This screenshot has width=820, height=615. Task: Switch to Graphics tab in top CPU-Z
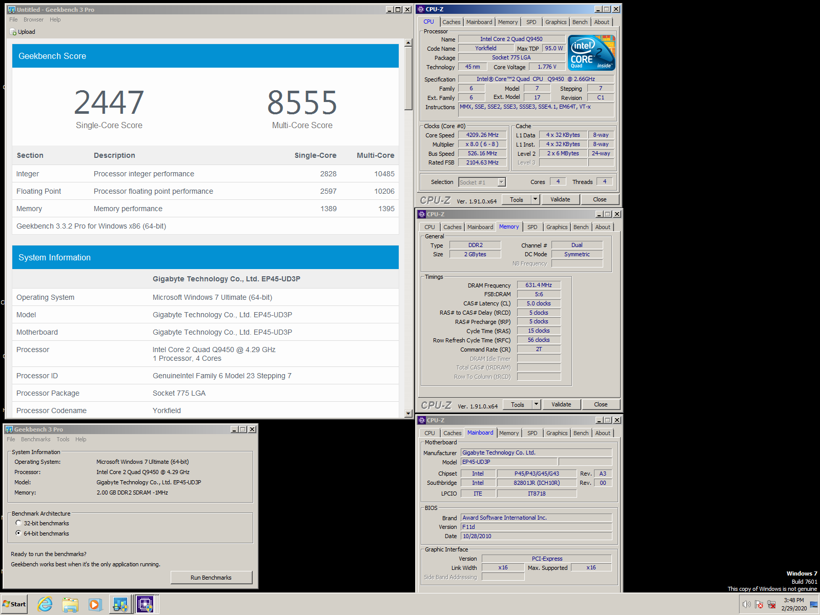(556, 22)
